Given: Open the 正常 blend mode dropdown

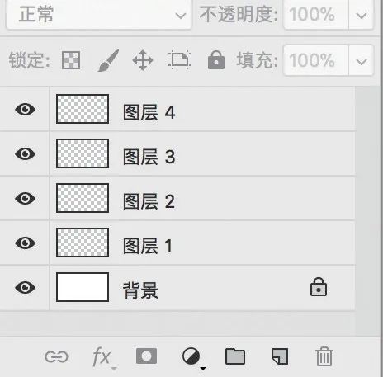Looking at the screenshot, I should click(99, 14).
